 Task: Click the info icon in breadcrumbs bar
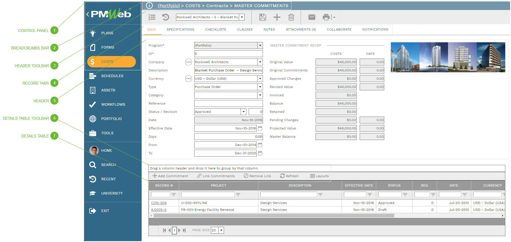pos(149,5)
